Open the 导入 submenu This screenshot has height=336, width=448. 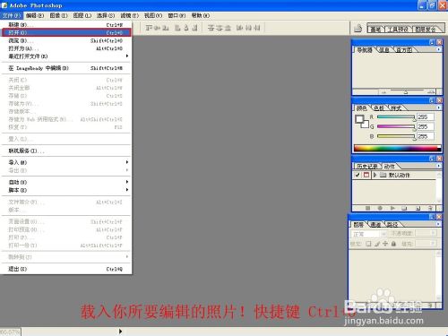click(66, 162)
